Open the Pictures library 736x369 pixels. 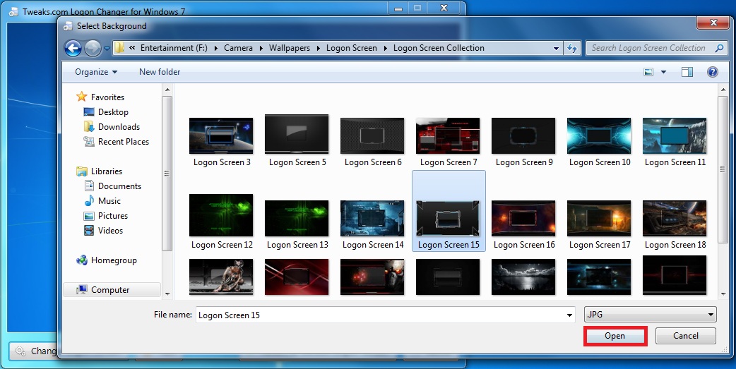click(x=112, y=216)
